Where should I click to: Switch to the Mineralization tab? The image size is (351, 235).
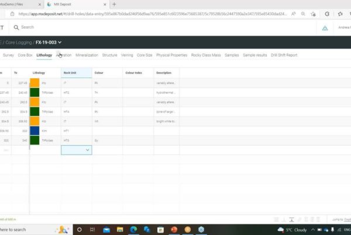(87, 55)
